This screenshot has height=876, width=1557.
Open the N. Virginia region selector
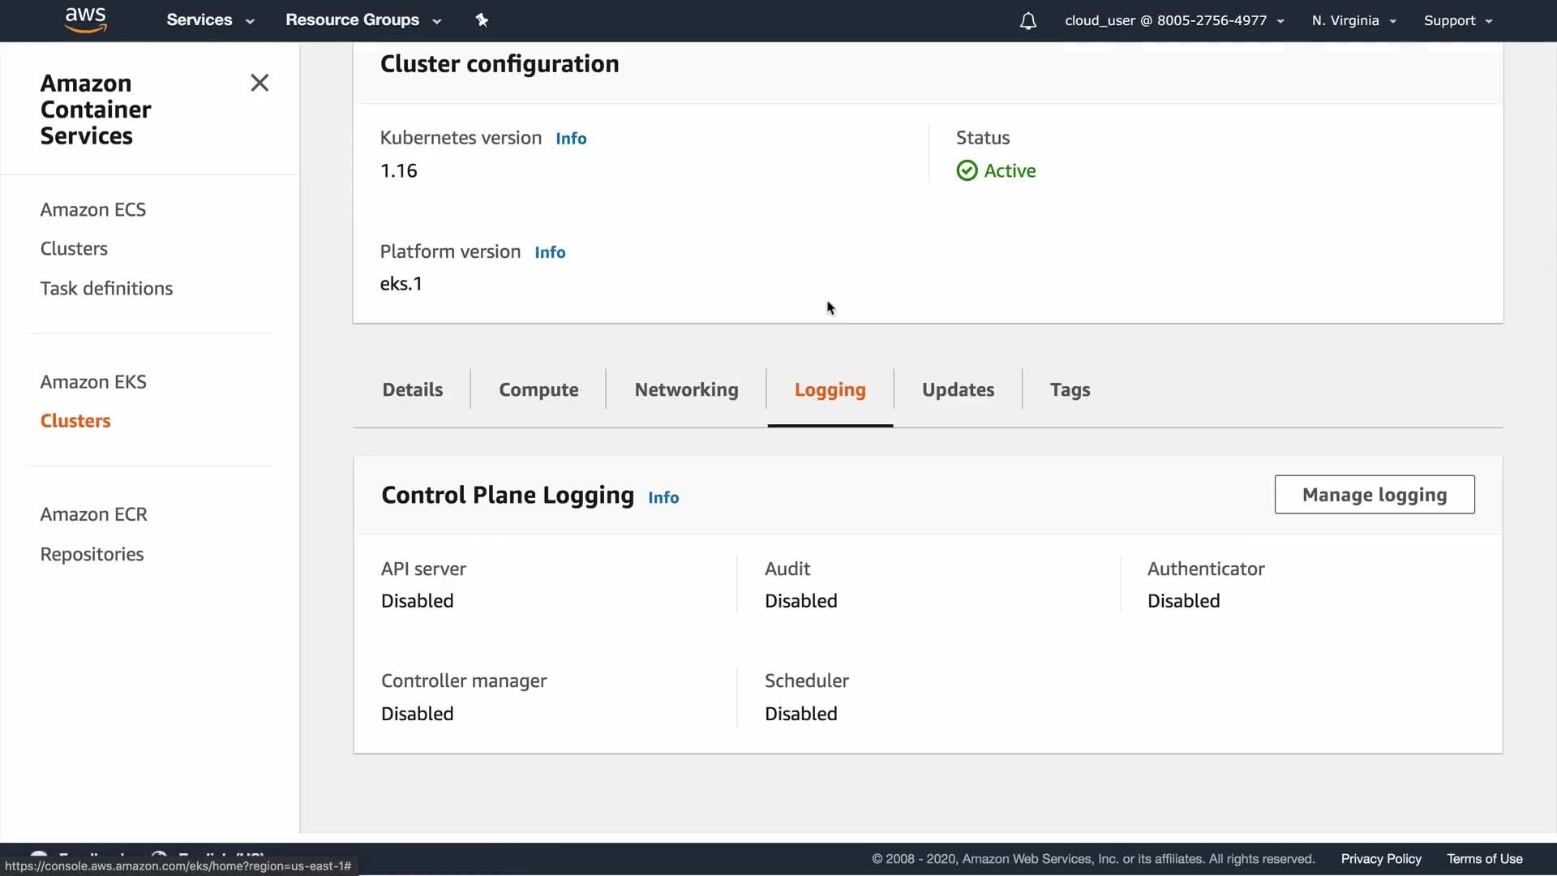[1353, 21]
